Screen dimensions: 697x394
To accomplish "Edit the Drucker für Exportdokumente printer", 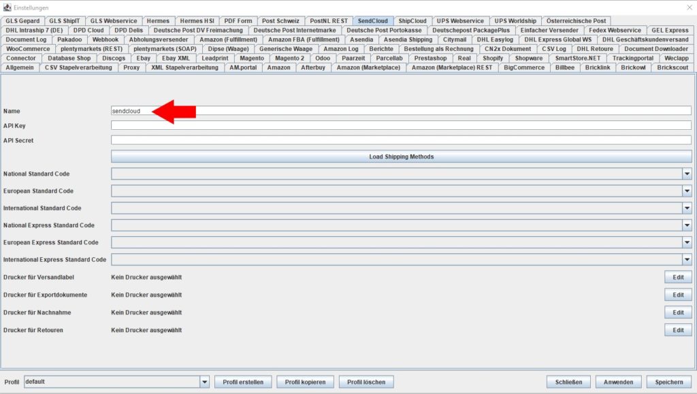I will (678, 295).
